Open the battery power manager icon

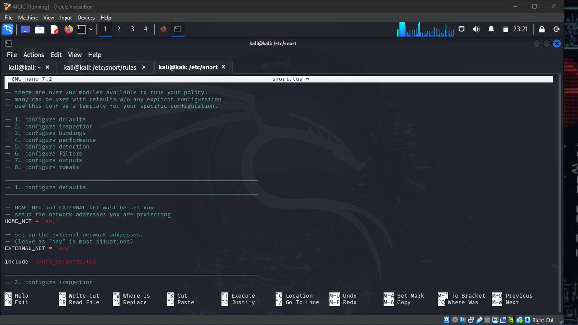click(505, 29)
